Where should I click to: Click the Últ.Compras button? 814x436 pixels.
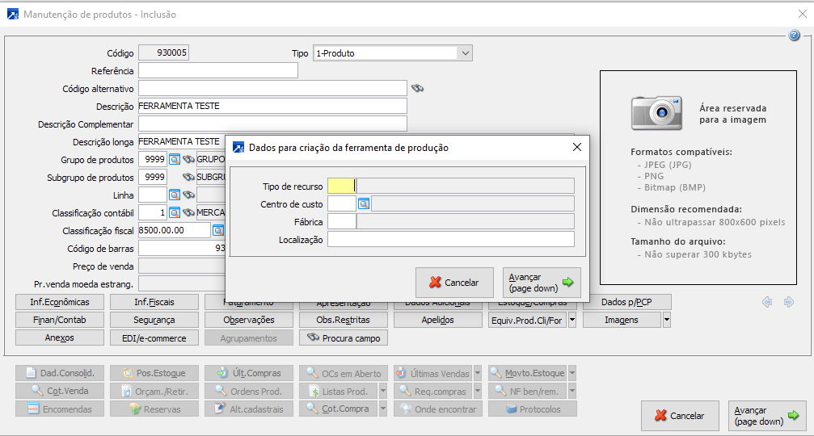(x=249, y=373)
